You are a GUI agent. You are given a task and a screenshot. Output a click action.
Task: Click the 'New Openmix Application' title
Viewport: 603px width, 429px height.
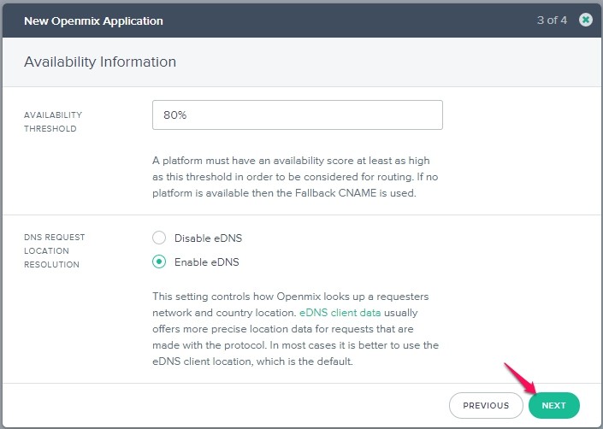click(93, 21)
